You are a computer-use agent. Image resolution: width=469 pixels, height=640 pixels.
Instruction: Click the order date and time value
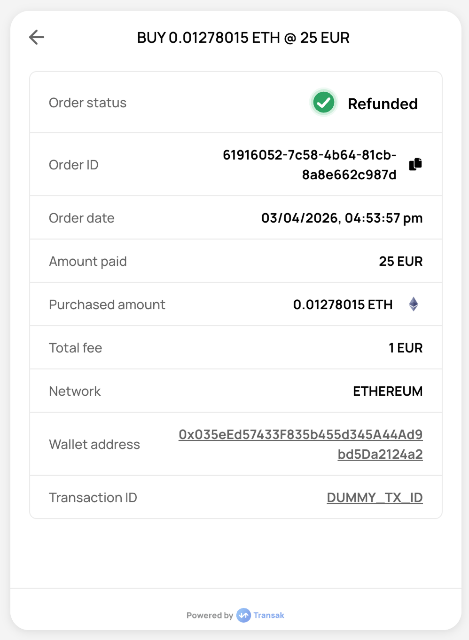pyautogui.click(x=342, y=218)
